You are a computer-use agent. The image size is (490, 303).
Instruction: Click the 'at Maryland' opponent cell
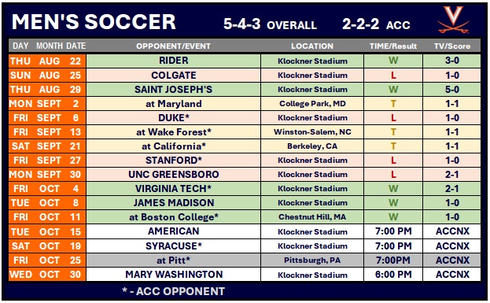[174, 104]
